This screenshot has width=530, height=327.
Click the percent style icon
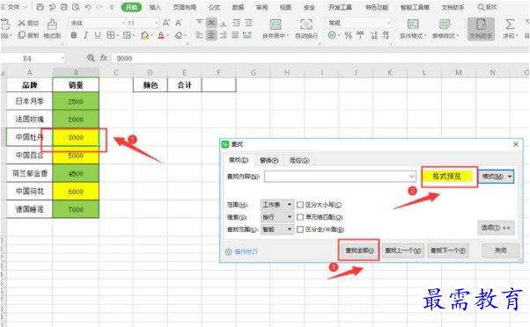pos(348,35)
